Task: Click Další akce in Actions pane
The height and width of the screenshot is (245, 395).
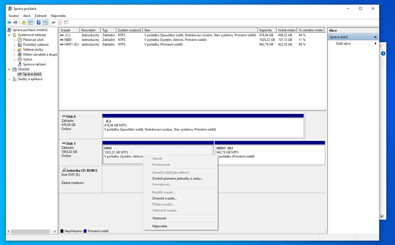Action: pos(343,44)
